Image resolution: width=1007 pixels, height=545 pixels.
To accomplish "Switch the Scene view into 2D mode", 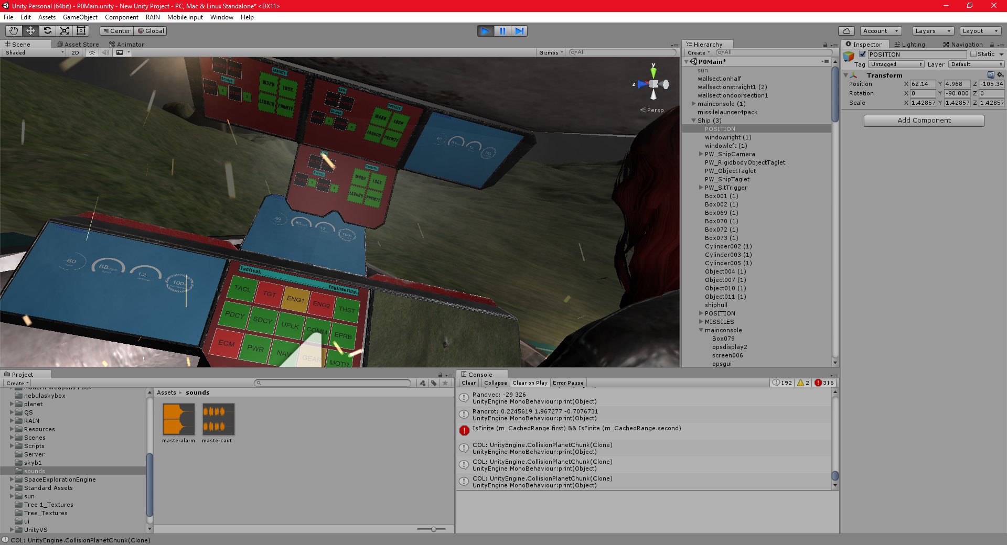I will (75, 52).
